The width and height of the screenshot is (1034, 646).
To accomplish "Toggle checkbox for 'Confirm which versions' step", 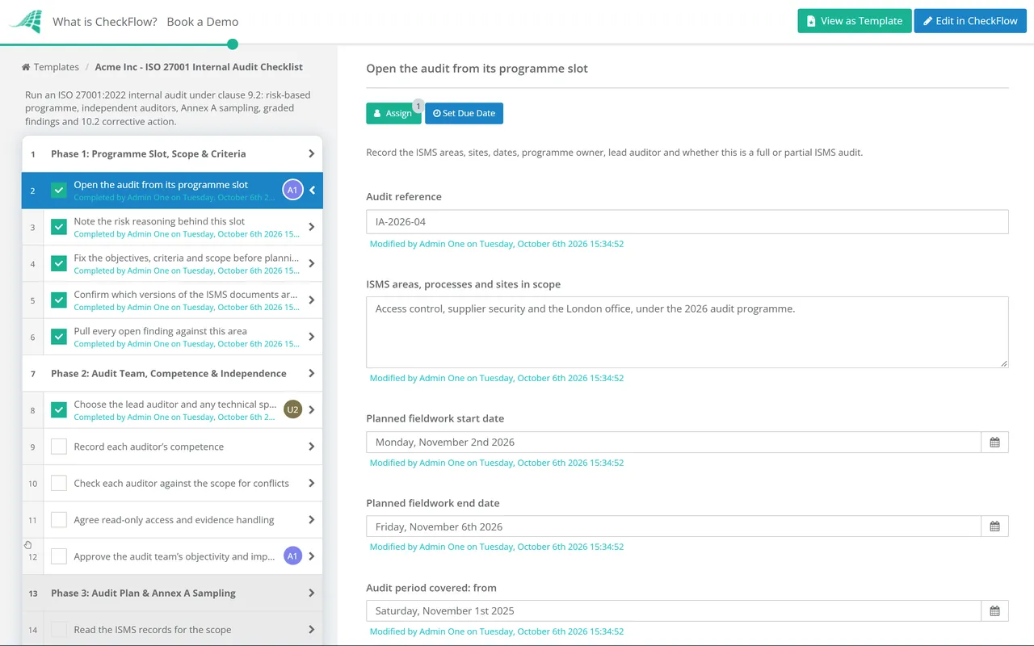I will pyautogui.click(x=59, y=300).
